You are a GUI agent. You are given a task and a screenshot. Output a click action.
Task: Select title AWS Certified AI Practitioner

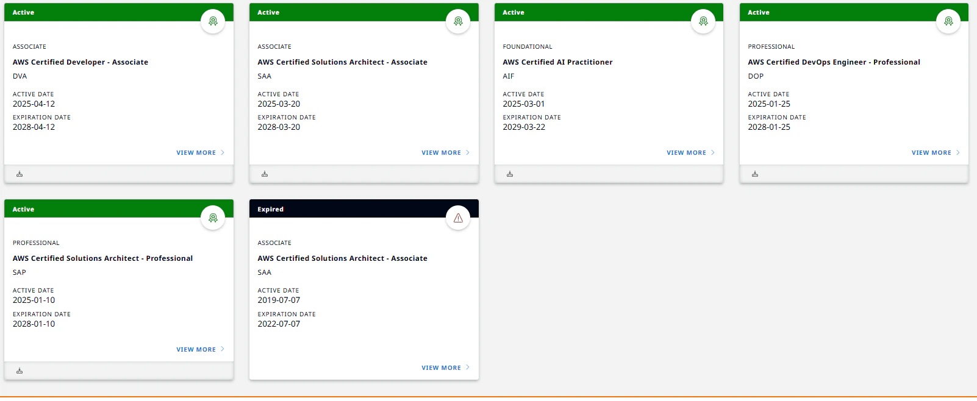[x=557, y=62]
